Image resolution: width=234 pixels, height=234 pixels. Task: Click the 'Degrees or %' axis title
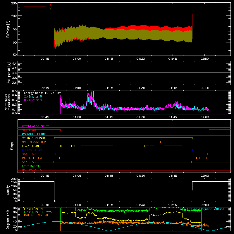click(x=8, y=219)
